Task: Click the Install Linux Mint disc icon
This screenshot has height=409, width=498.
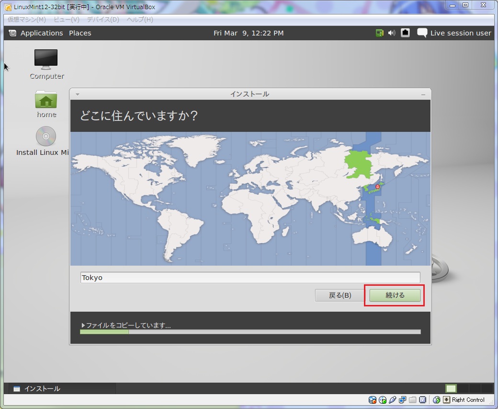Action: coord(46,137)
